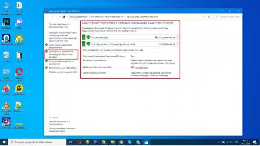Click the Частные сети heading text
Viewport: 260px width, 146px height.
click(x=99, y=38)
